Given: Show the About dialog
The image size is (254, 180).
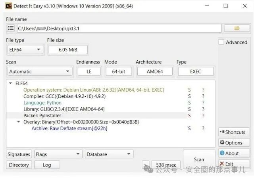Looking at the screenshot, I should (x=234, y=153).
